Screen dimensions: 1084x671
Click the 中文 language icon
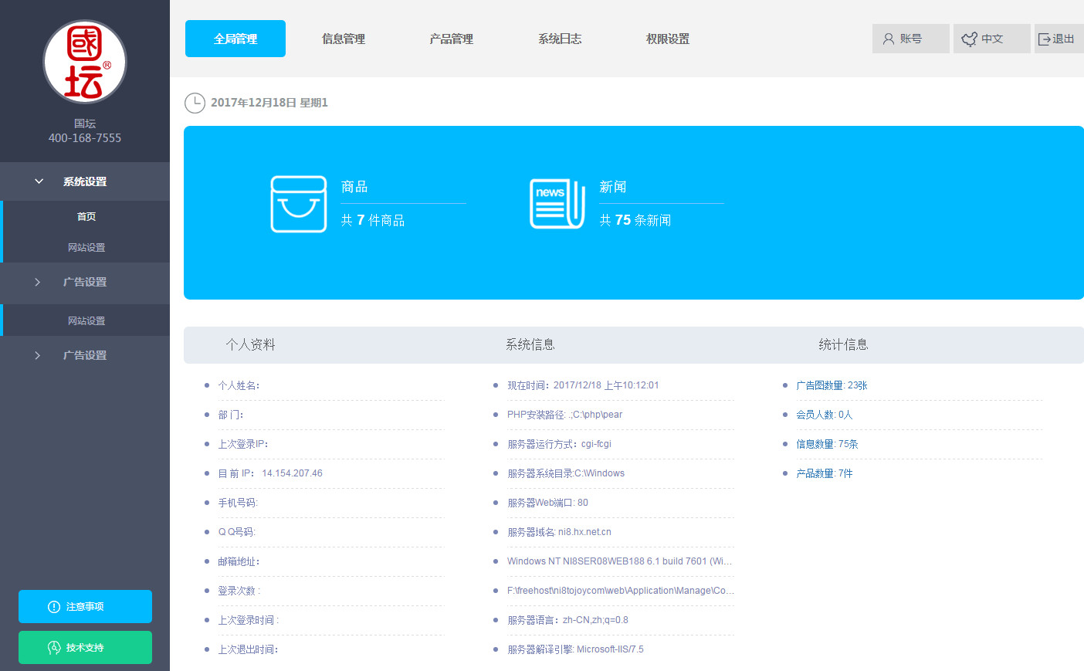(x=969, y=38)
